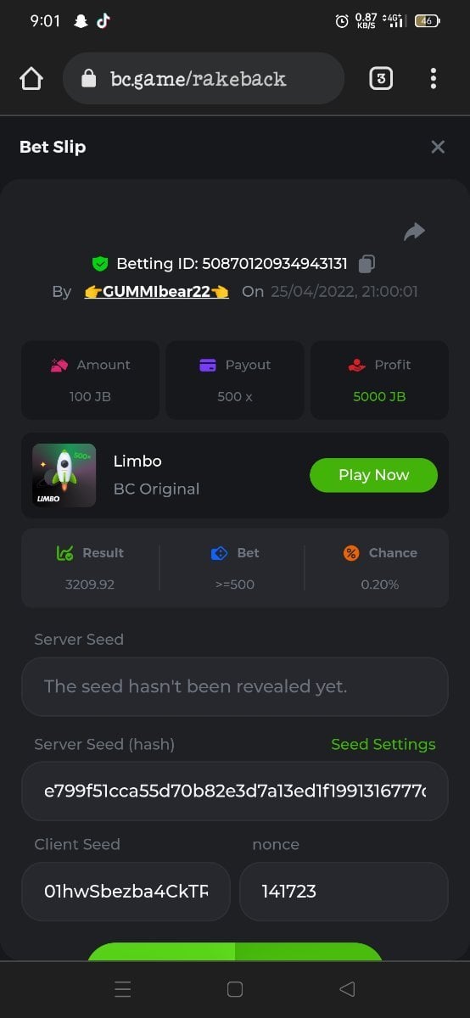Tap the bc.game/rakeback address bar

click(204, 79)
